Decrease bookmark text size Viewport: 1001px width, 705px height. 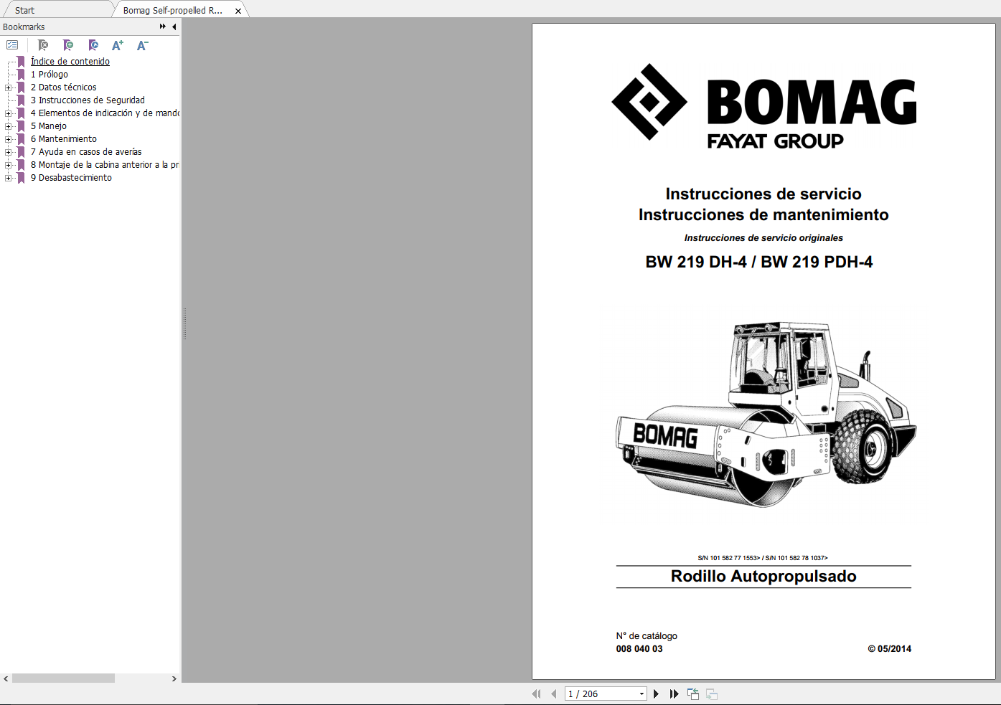tap(142, 45)
